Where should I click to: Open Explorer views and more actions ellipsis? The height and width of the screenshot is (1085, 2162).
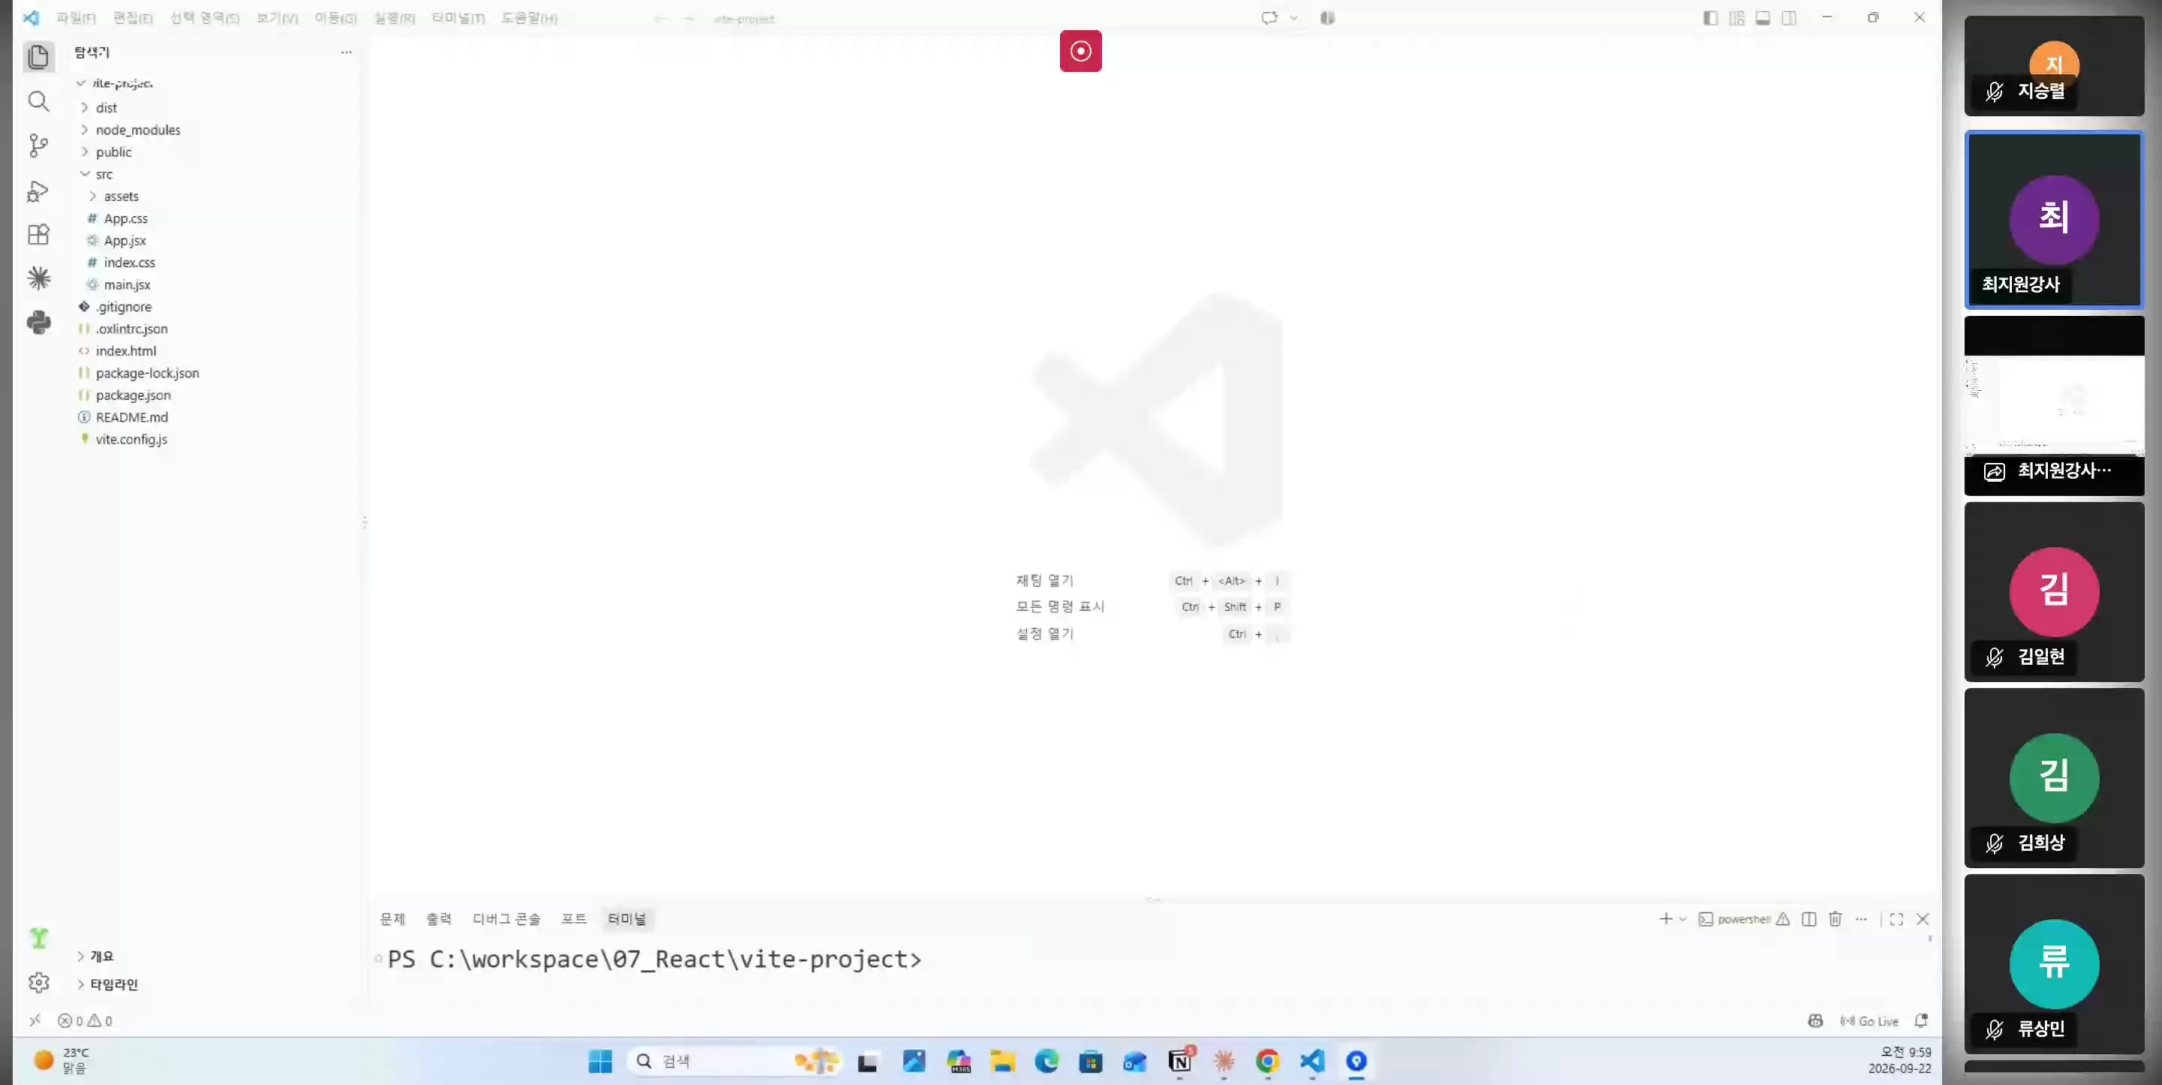coord(346,52)
